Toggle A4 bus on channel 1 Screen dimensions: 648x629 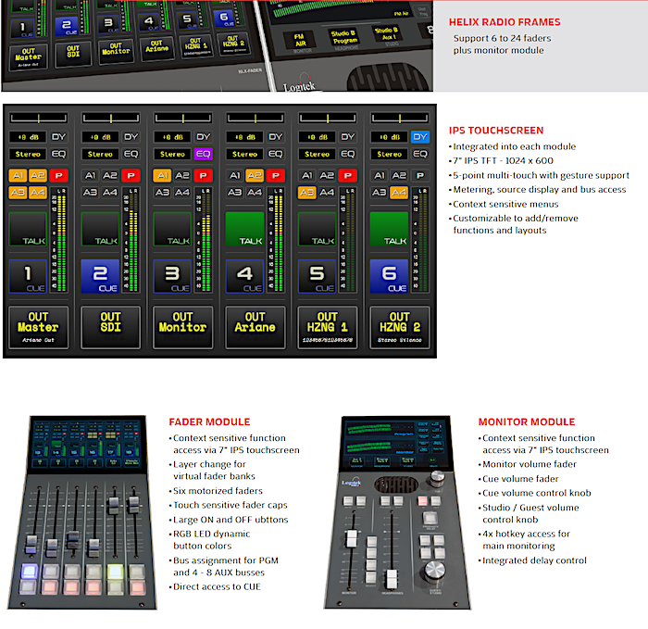(x=38, y=193)
